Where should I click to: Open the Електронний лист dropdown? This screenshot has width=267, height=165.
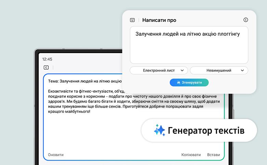pos(159,71)
